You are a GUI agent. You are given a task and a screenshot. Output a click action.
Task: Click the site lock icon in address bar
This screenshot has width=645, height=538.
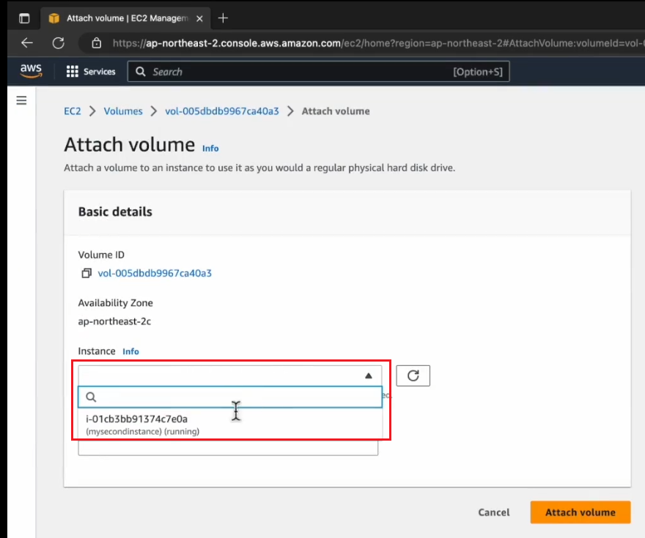tap(96, 42)
